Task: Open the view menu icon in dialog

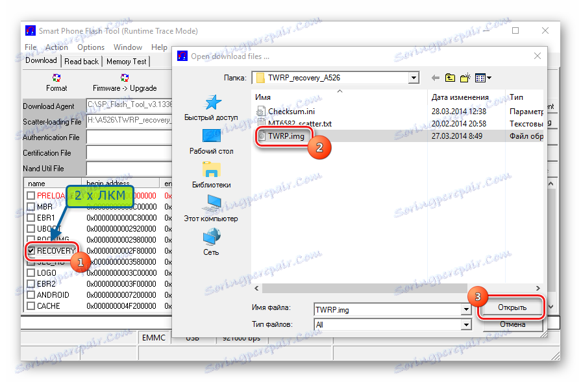Action: [x=483, y=78]
